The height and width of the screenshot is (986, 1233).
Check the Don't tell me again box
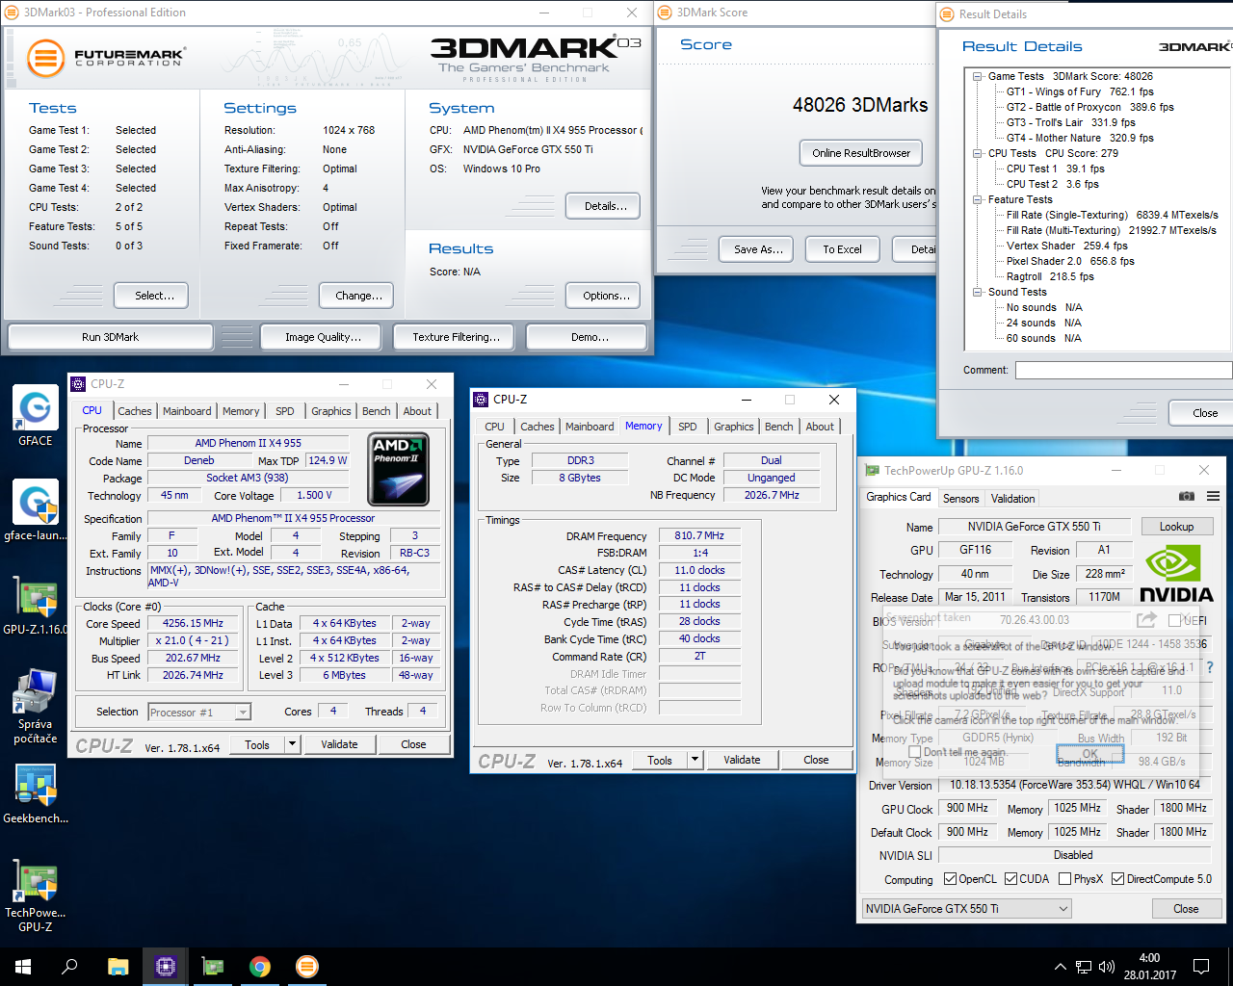pyautogui.click(x=914, y=752)
